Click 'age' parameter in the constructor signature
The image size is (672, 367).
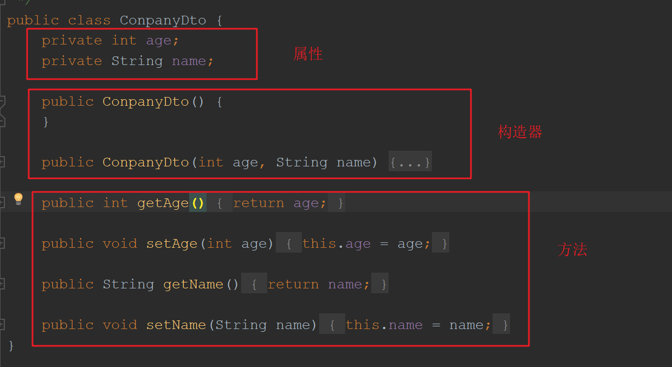tap(245, 162)
